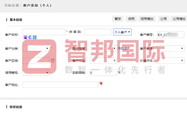
Task: Expand the 客户来源 dropdown
Action: coord(171,49)
